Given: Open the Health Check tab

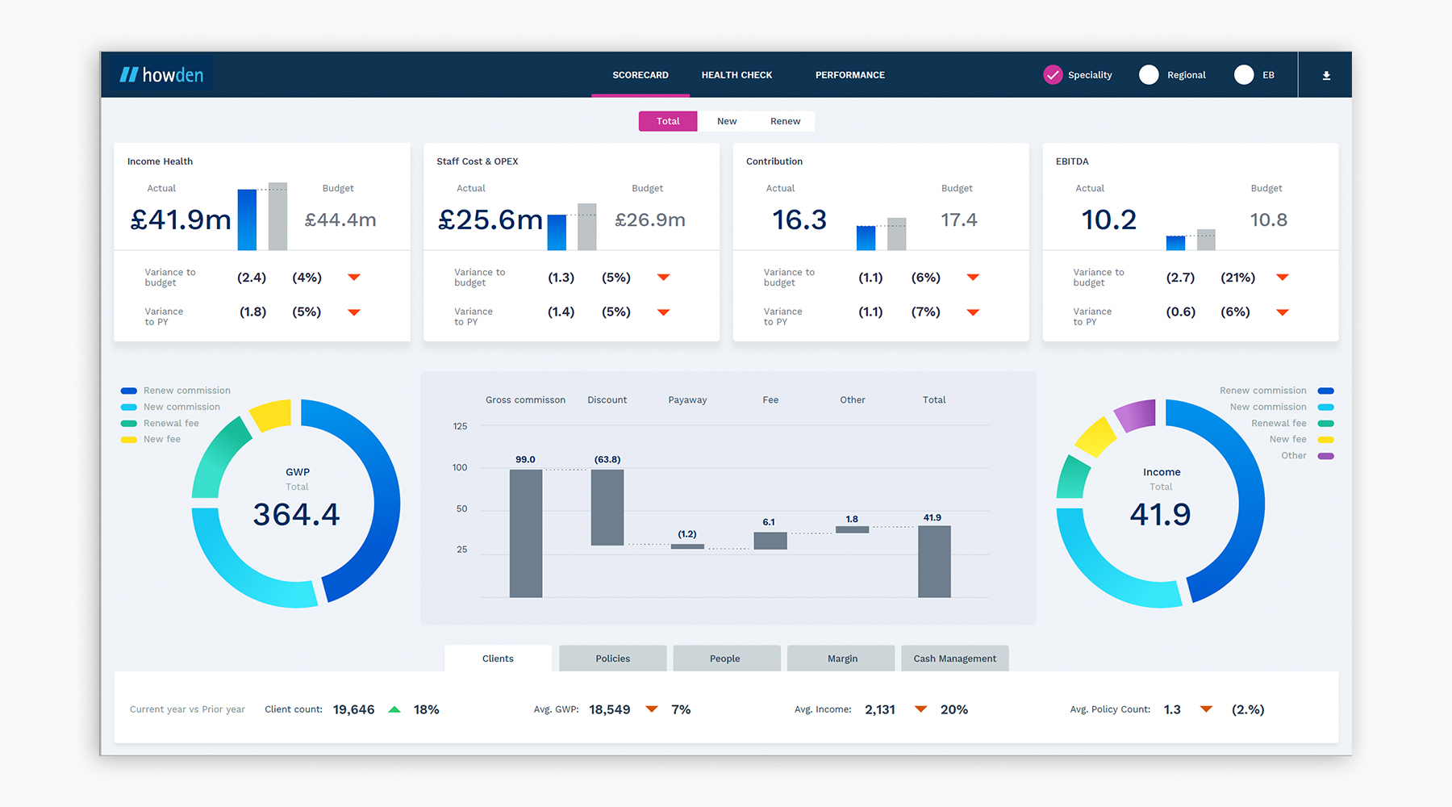Looking at the screenshot, I should (736, 75).
